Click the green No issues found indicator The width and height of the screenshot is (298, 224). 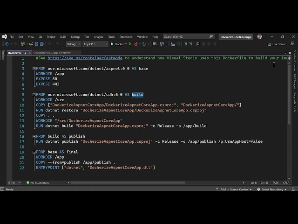[38, 182]
